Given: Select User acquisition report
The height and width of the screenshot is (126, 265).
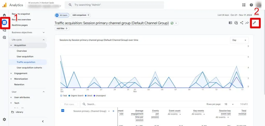Looking at the screenshot, I should click(x=25, y=57).
